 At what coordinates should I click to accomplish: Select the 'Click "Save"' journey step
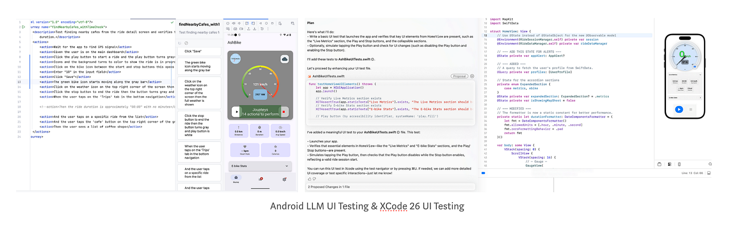tap(199, 51)
